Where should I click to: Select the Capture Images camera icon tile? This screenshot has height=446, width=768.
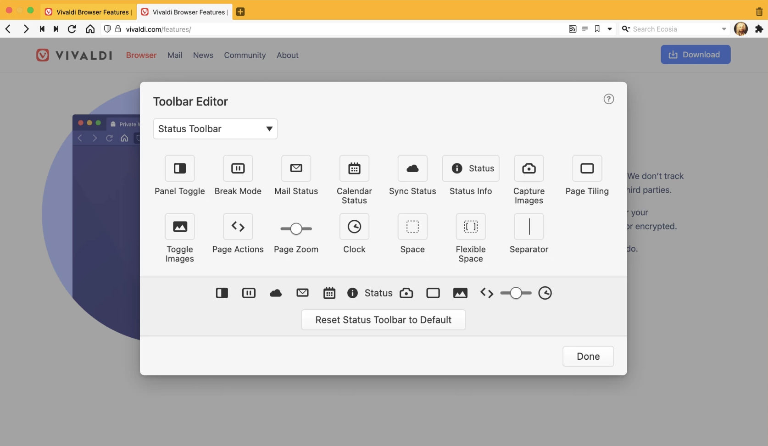[529, 168]
